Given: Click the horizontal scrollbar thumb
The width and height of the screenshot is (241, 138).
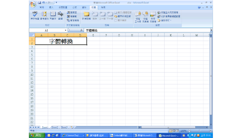Looking at the screenshot, I should (168, 127).
